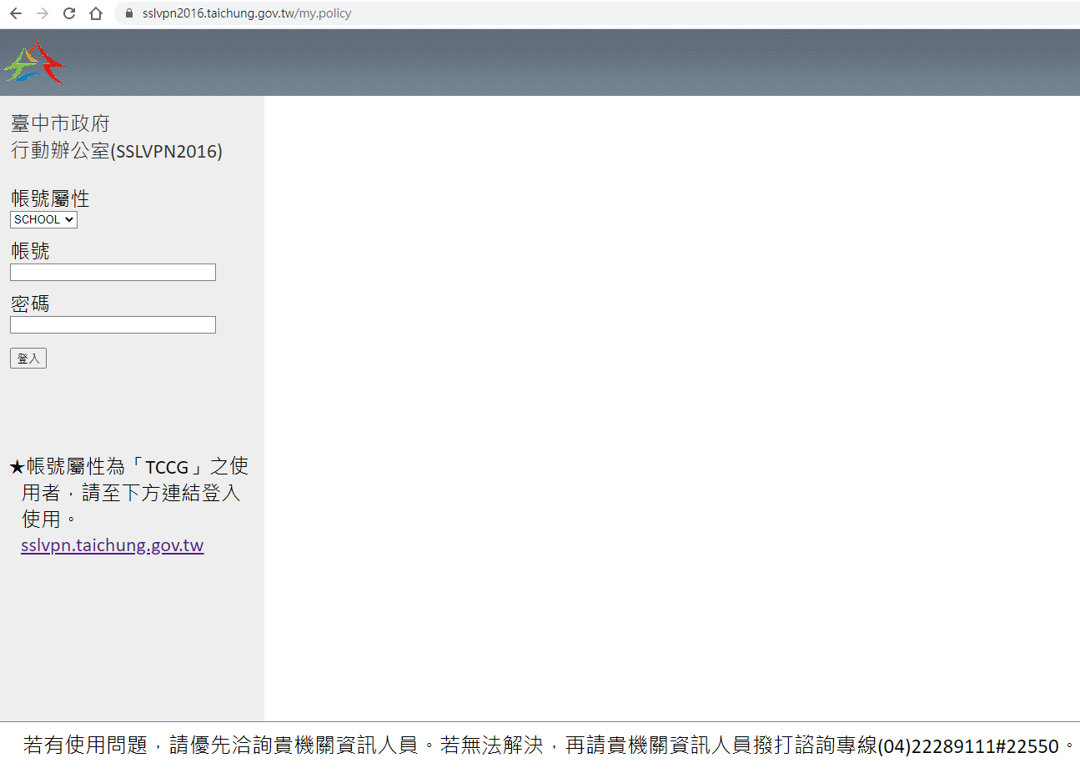Viewport: 1080px width, 773px height.
Task: Reload the page with the refresh icon
Action: (x=69, y=13)
